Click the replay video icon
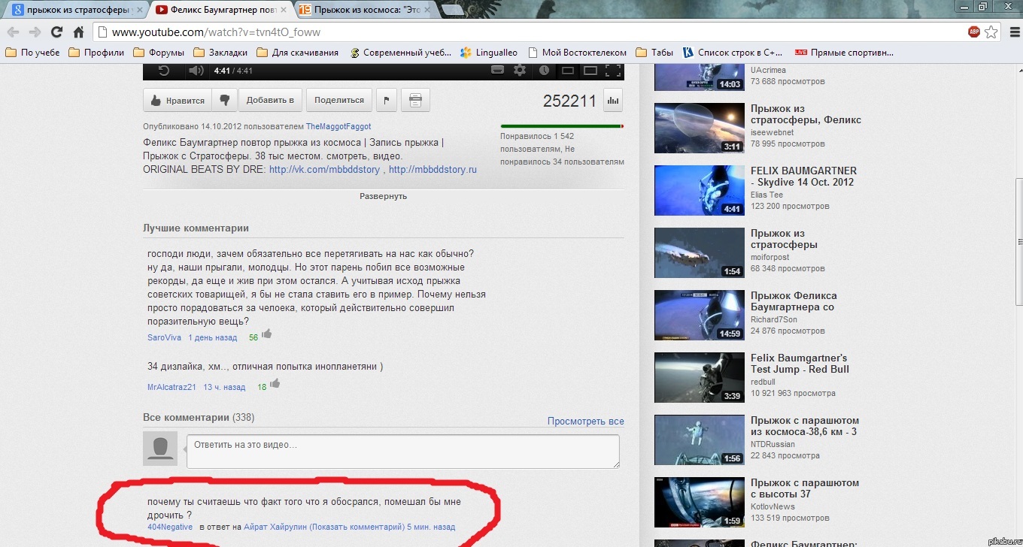 coord(163,71)
